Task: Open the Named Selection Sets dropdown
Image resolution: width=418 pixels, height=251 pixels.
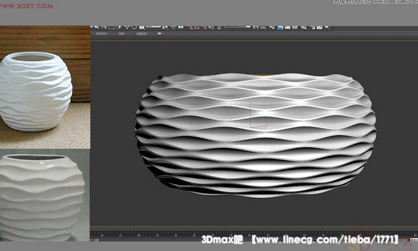Action: 237,27
